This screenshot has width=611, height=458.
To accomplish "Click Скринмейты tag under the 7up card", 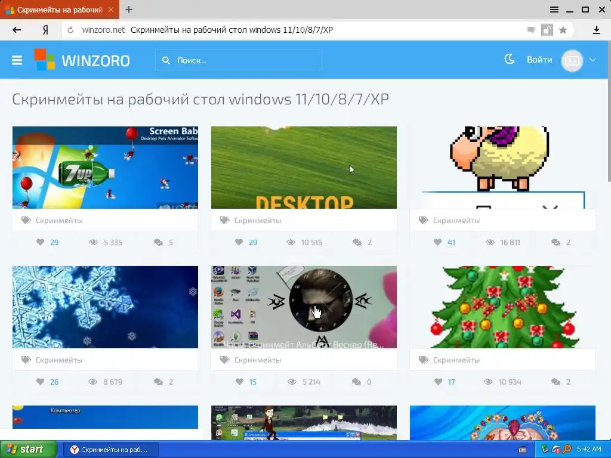I will click(x=59, y=221).
